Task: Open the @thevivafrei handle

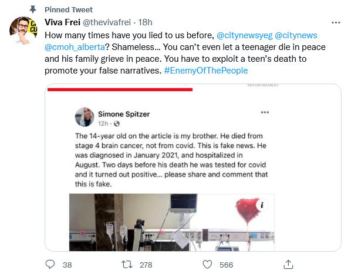Action: (107, 22)
